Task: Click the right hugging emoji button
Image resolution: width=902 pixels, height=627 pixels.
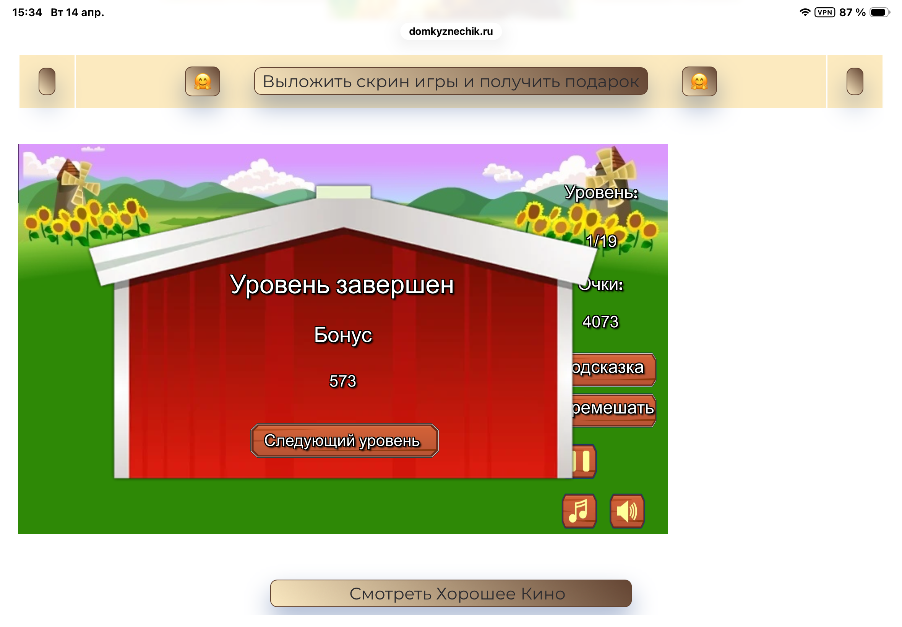Action: pos(699,81)
